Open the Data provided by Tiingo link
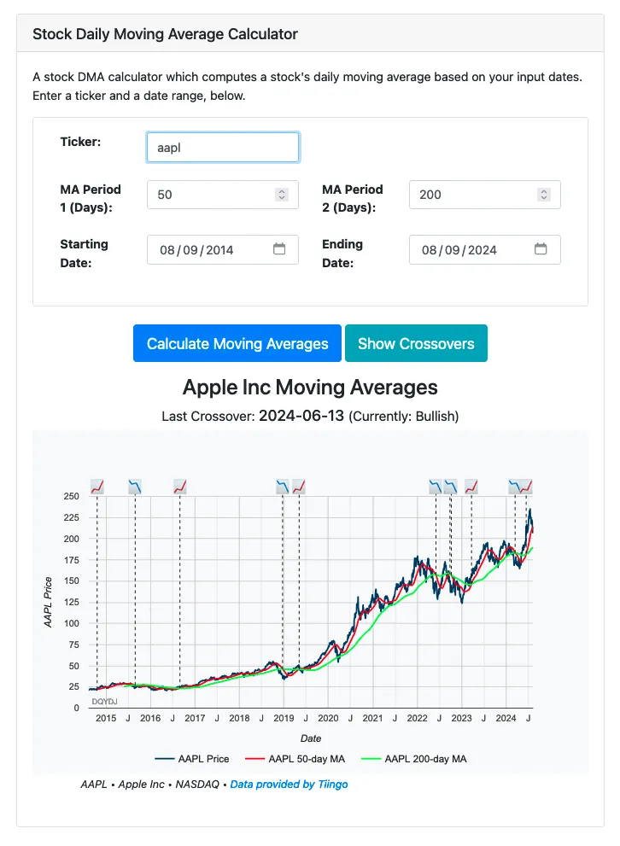 289,784
